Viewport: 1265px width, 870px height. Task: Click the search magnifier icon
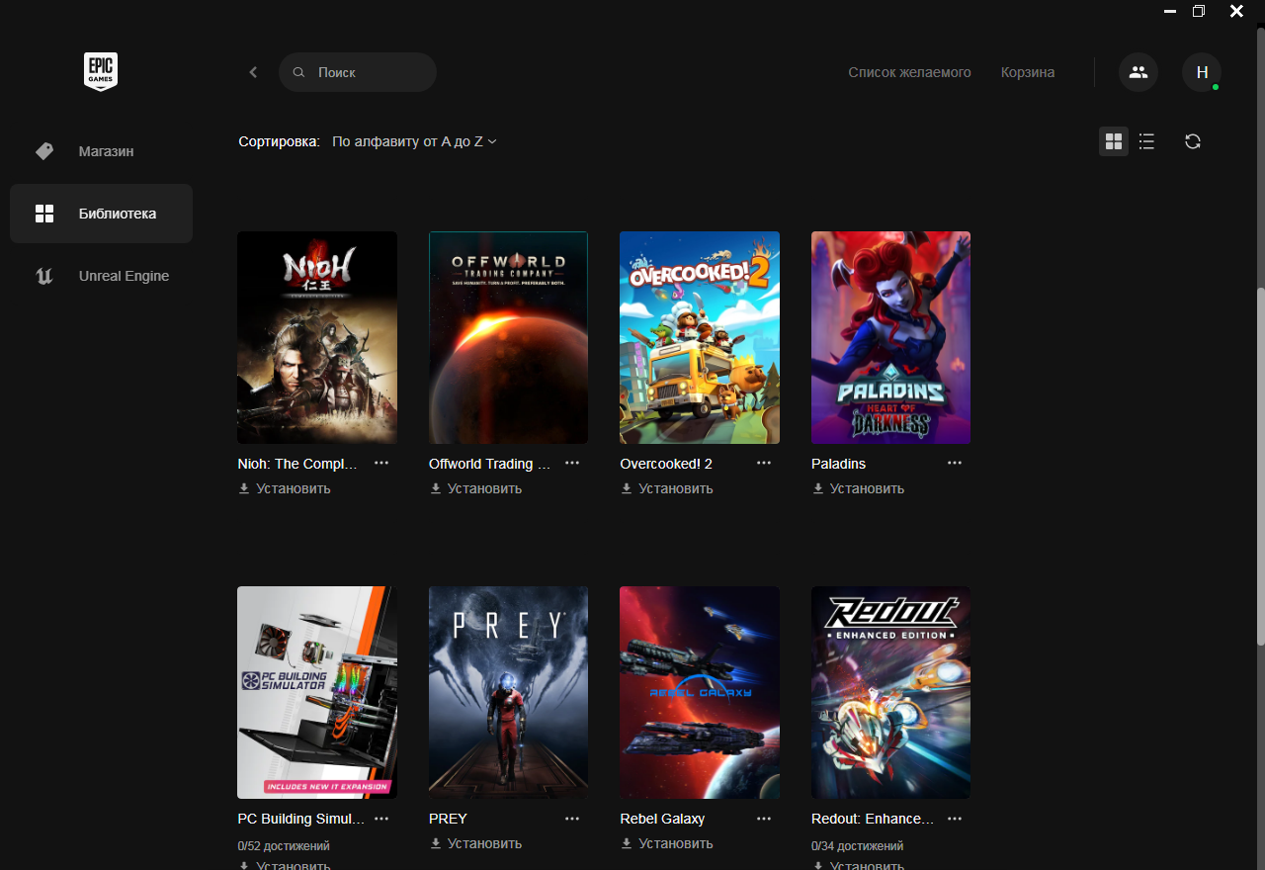(x=299, y=72)
